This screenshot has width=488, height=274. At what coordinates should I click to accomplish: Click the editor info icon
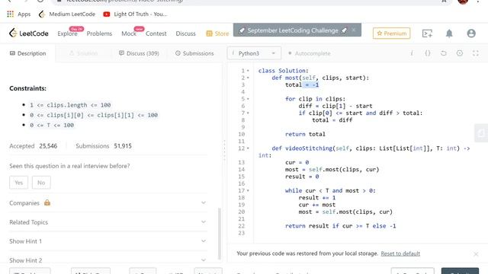click(412, 53)
